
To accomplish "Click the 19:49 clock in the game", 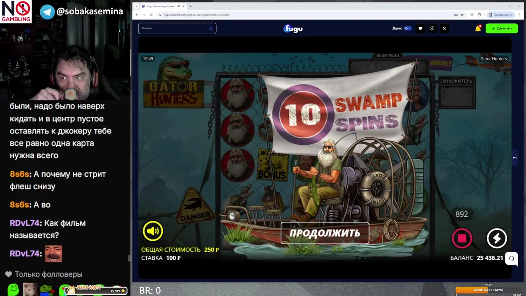I will pos(148,59).
